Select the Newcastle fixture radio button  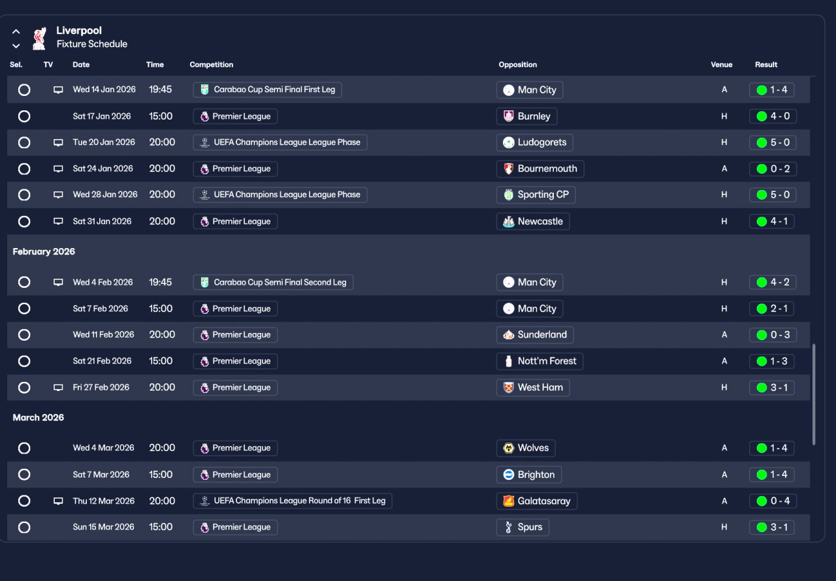tap(24, 221)
